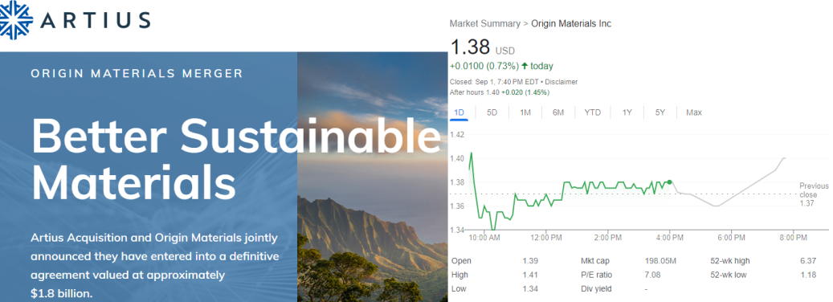Click the 6:00 PM axis label

pyautogui.click(x=732, y=237)
